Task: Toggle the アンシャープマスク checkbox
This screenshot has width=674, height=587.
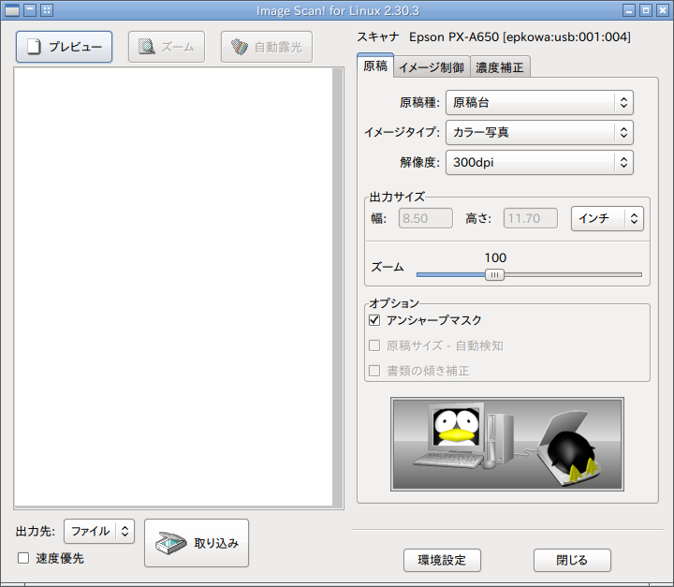Action: (375, 320)
